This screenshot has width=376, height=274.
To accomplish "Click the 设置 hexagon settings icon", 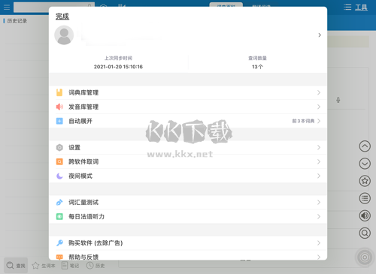I will [x=59, y=148].
